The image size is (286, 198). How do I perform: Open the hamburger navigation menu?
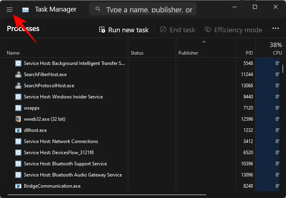[x=10, y=10]
